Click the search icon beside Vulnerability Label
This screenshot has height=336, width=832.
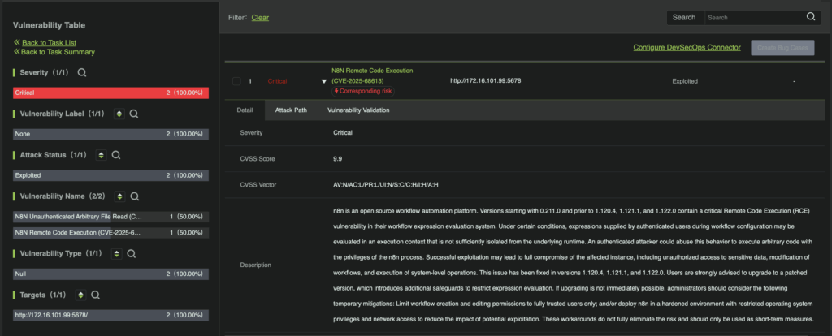point(136,114)
